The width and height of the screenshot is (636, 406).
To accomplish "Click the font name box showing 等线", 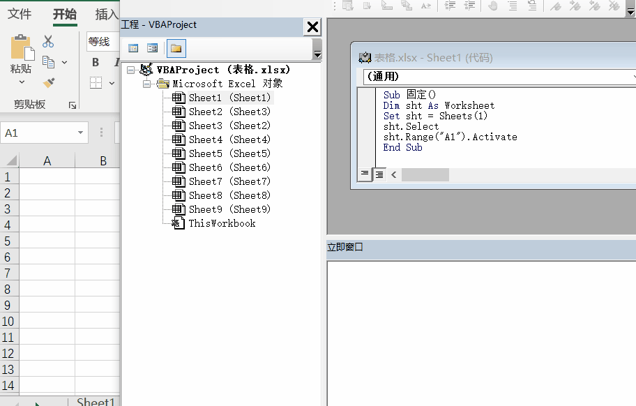I will (103, 41).
